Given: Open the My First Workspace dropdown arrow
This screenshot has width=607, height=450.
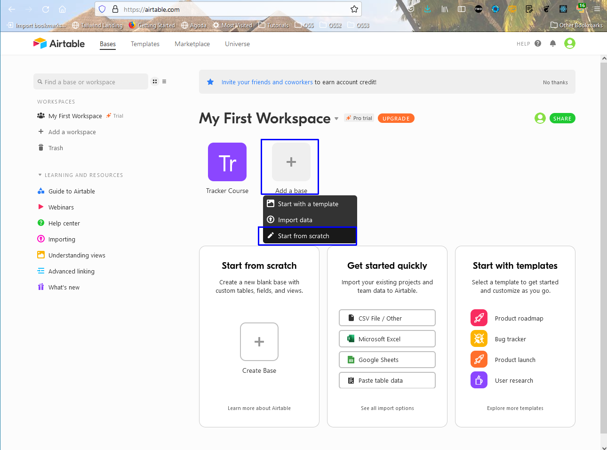Looking at the screenshot, I should 336,119.
